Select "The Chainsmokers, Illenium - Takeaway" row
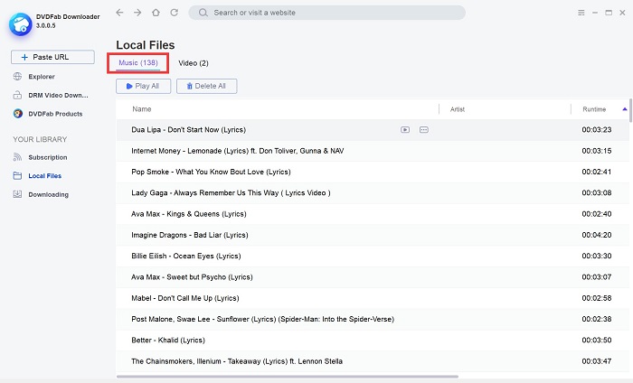The width and height of the screenshot is (633, 383). (x=373, y=361)
